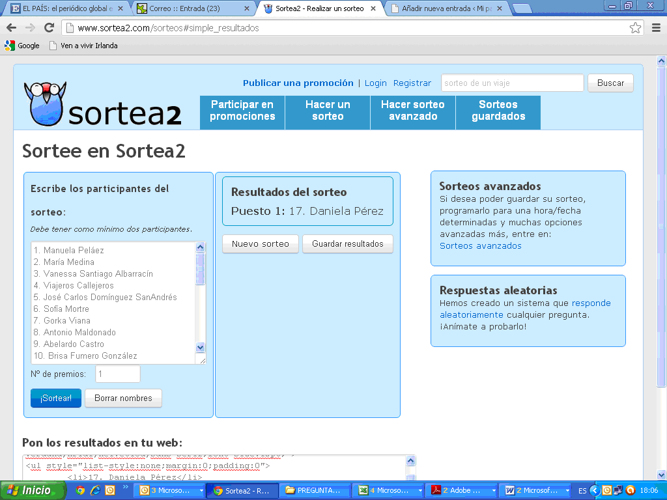Open the Chrome menu icon
The height and width of the screenshot is (500, 667).
coord(656,28)
